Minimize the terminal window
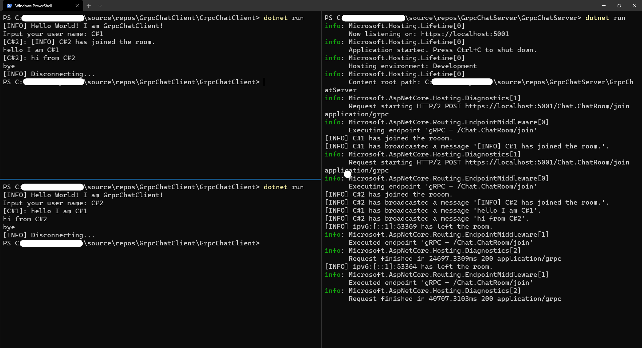 coord(604,6)
